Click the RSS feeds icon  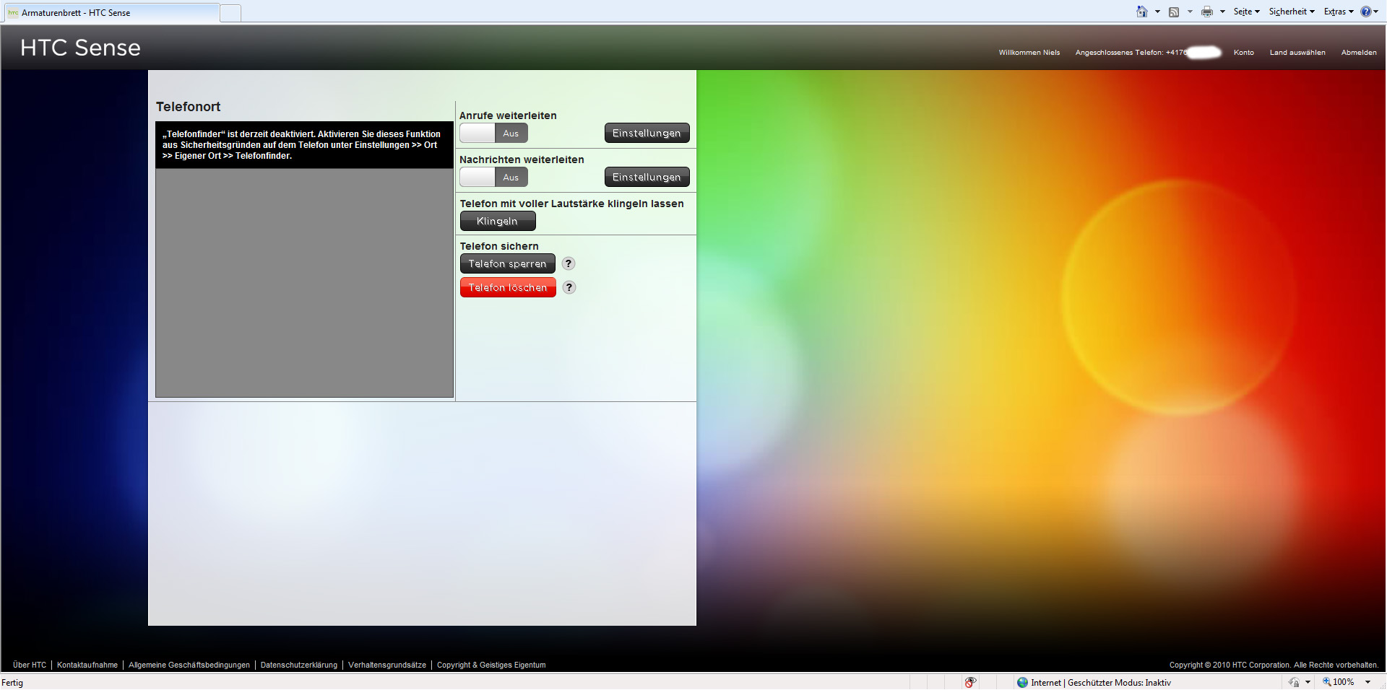tap(1174, 12)
